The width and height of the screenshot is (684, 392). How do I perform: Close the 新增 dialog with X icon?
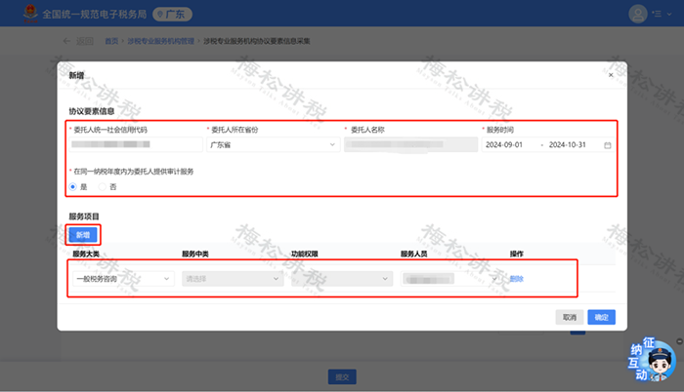coord(611,75)
